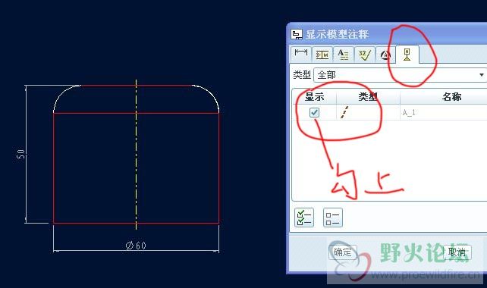The width and height of the screenshot is (487, 288).
Task: Select the surface finish tab icon
Action: [x=365, y=55]
